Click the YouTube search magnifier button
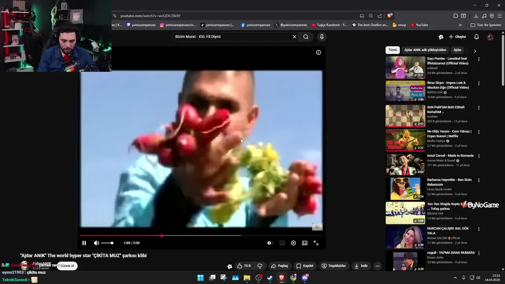The image size is (505, 284). [x=306, y=37]
